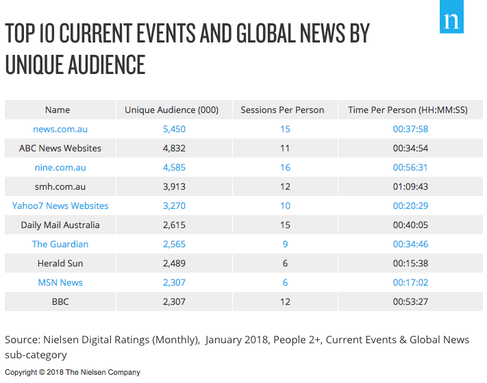This screenshot has height=383, width=487.
Task: Click the 2,565 audience value
Action: 174,245
